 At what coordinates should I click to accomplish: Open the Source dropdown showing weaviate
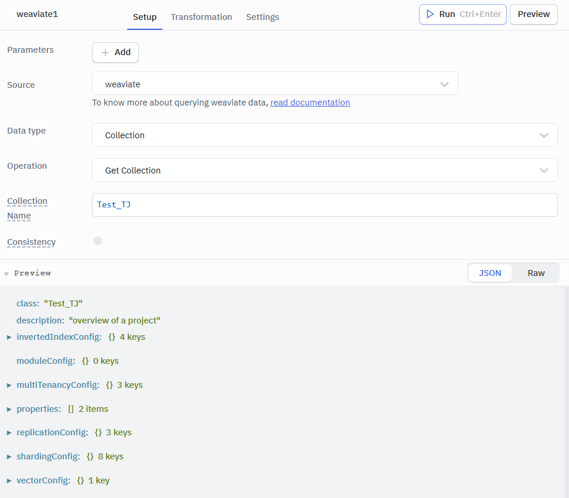tap(275, 83)
